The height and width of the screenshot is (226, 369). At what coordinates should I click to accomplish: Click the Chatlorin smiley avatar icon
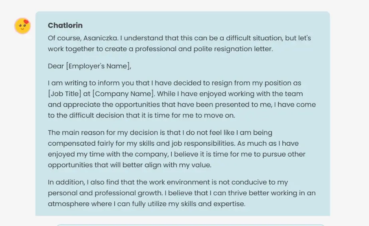click(22, 26)
